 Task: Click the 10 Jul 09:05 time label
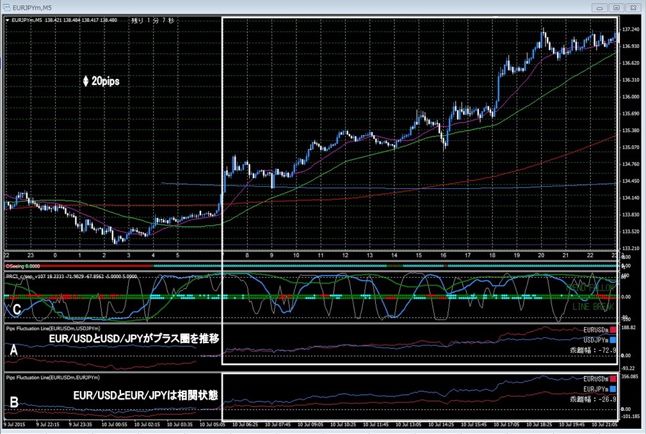[x=311, y=424]
